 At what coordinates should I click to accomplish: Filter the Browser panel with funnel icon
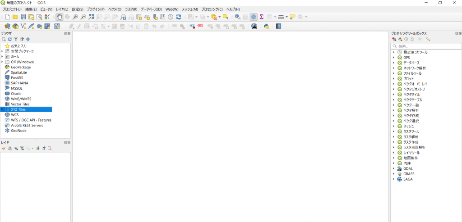coord(16,39)
